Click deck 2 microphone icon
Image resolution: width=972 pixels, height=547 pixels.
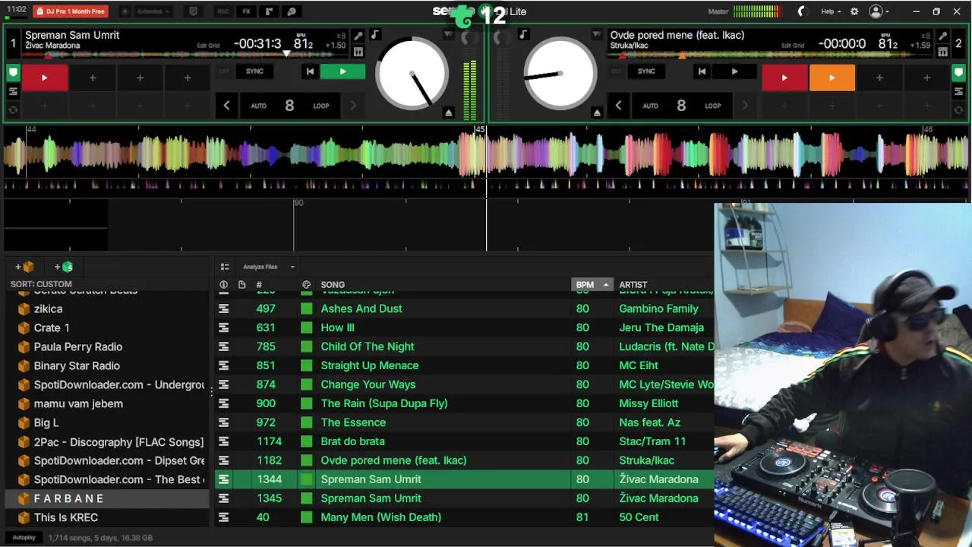pos(942,36)
